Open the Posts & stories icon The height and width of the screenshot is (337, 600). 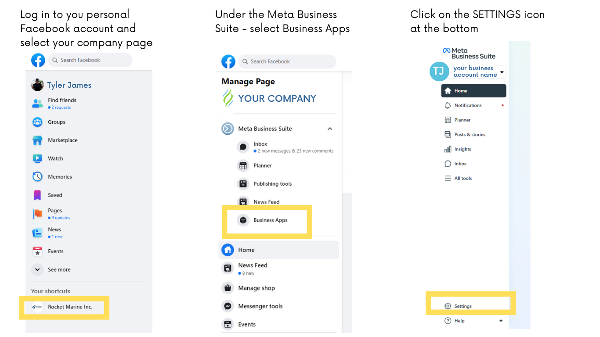pos(448,134)
